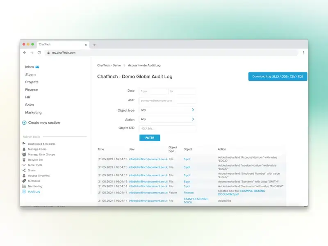Click the Access Overview person icon
Viewport: 328px width, 246px height.
(24, 175)
